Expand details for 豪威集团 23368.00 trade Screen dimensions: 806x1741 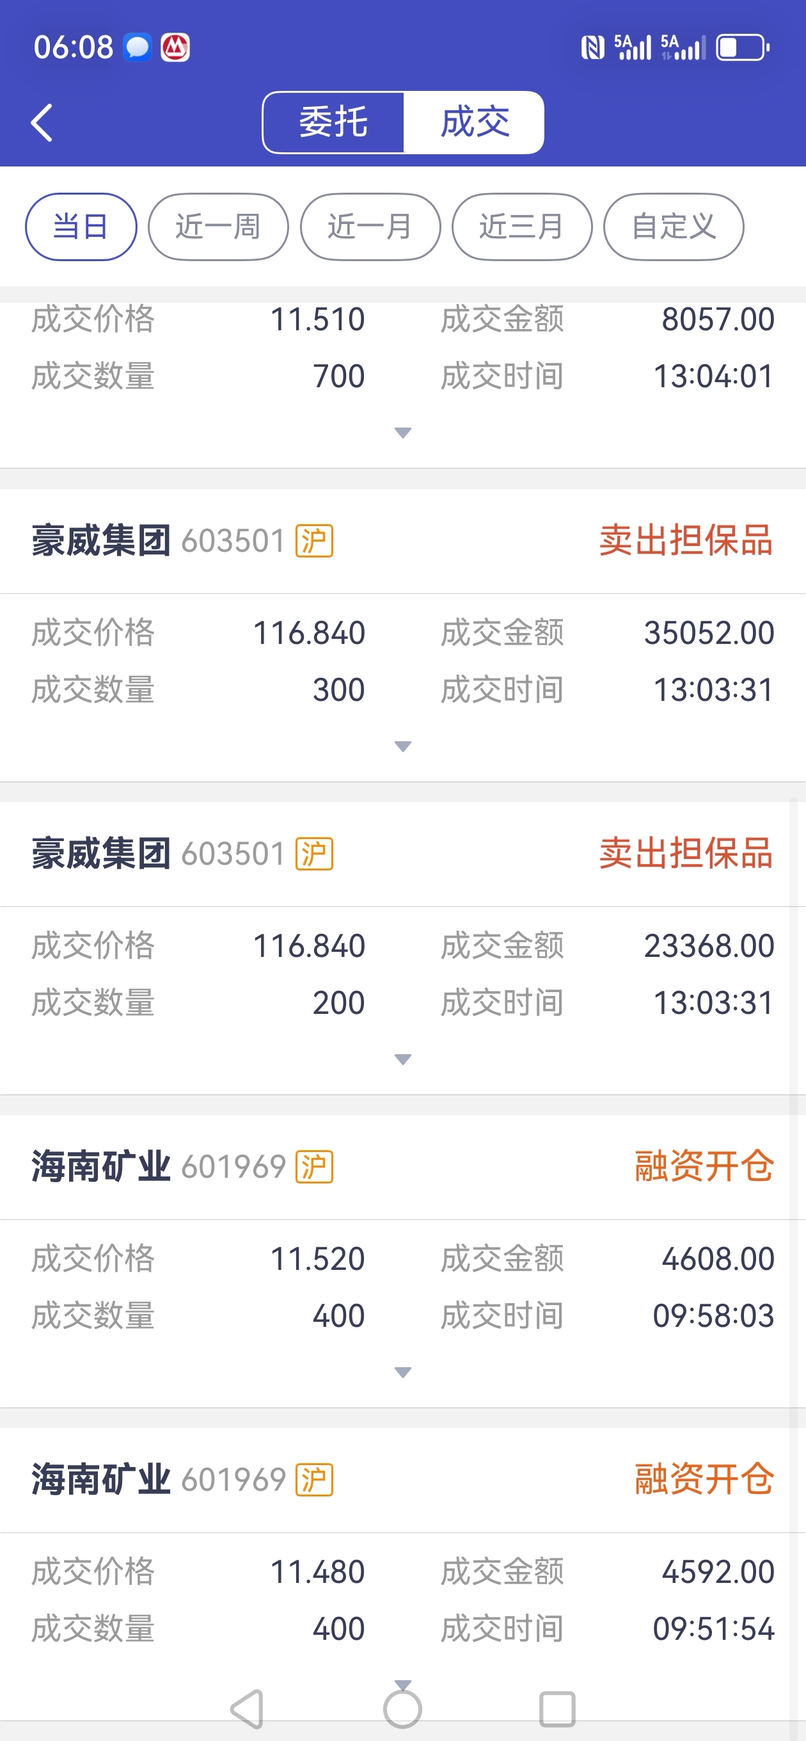[x=402, y=1060]
